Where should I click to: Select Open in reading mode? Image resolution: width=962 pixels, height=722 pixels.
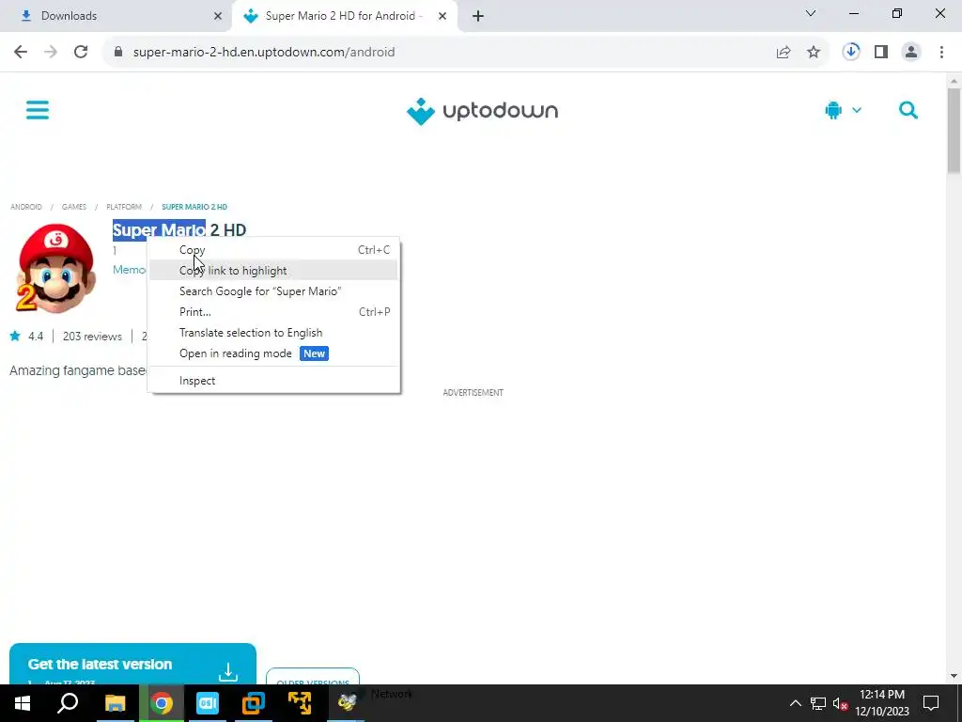(x=273, y=353)
